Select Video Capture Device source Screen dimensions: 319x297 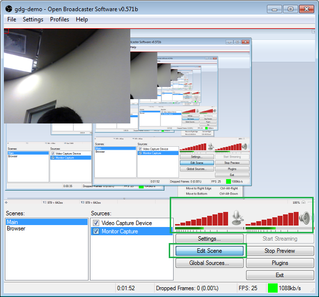(132, 223)
